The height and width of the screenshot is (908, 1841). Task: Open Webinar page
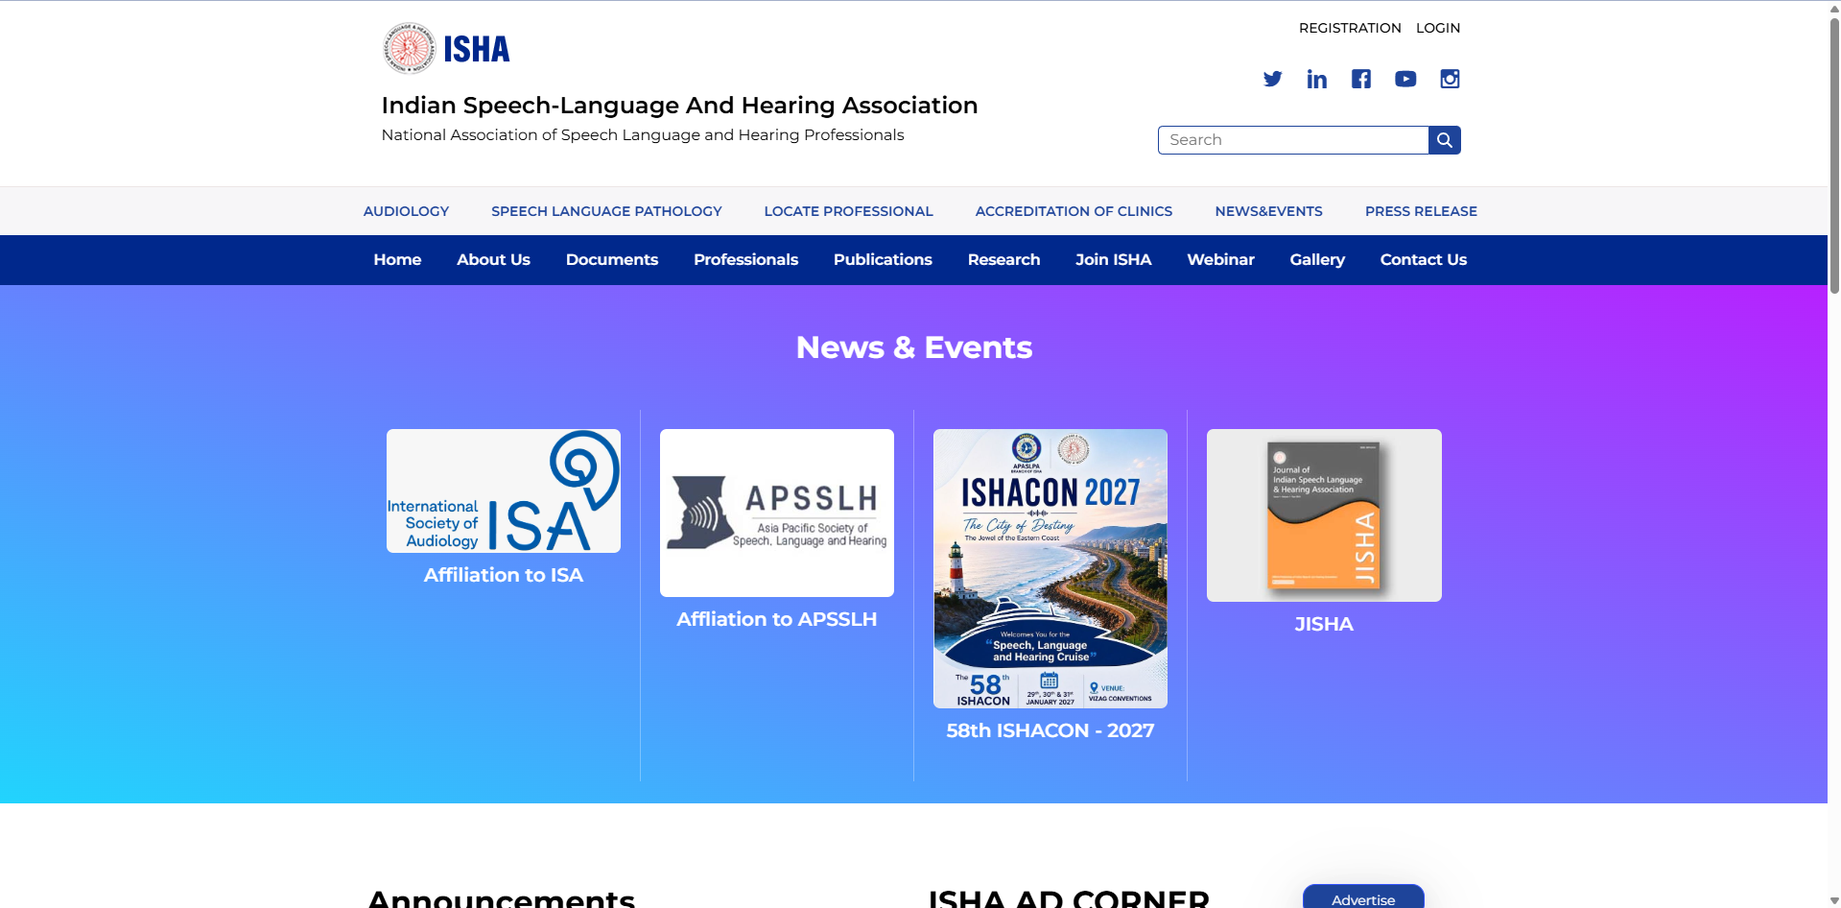click(1220, 260)
